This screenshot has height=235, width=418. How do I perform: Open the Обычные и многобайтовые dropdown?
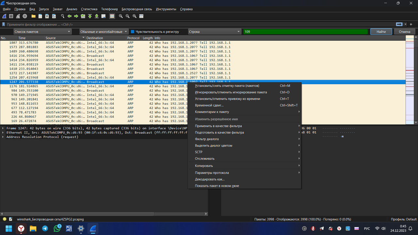pyautogui.click(x=104, y=32)
